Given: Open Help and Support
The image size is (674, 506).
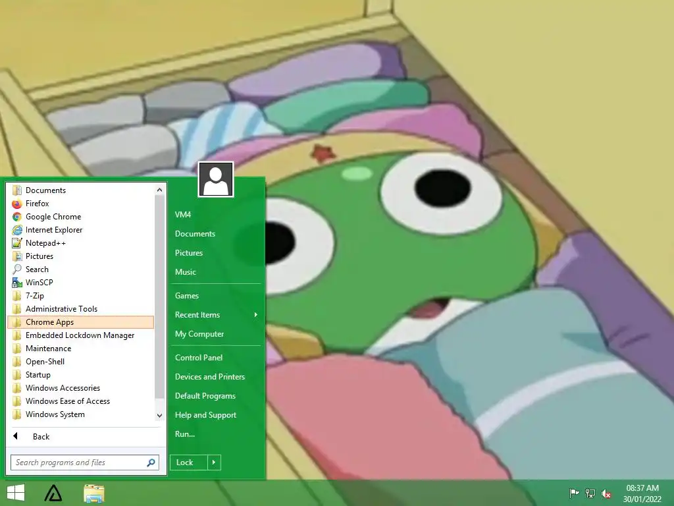Looking at the screenshot, I should pyautogui.click(x=205, y=415).
